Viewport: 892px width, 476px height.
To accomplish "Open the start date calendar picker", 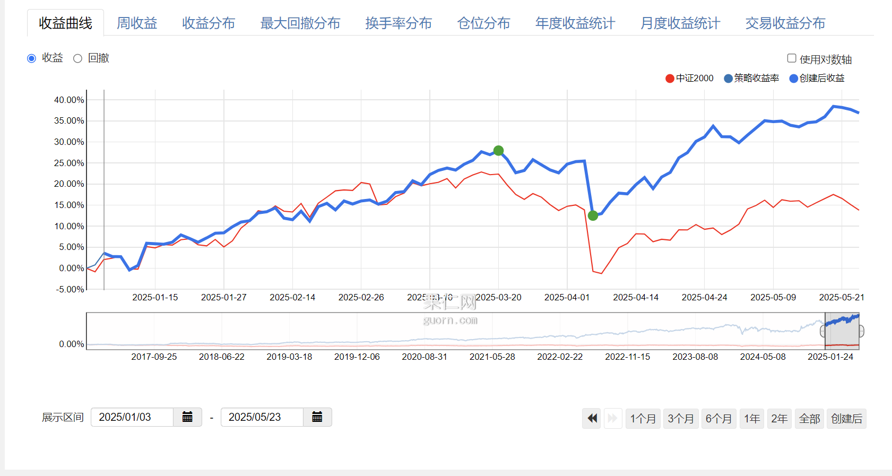I will tap(187, 417).
